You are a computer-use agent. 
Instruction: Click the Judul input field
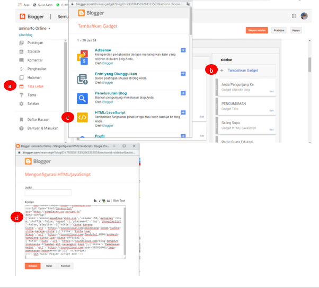point(48,193)
